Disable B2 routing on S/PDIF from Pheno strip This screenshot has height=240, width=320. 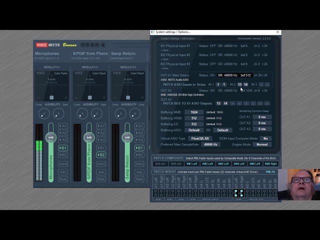101,155
